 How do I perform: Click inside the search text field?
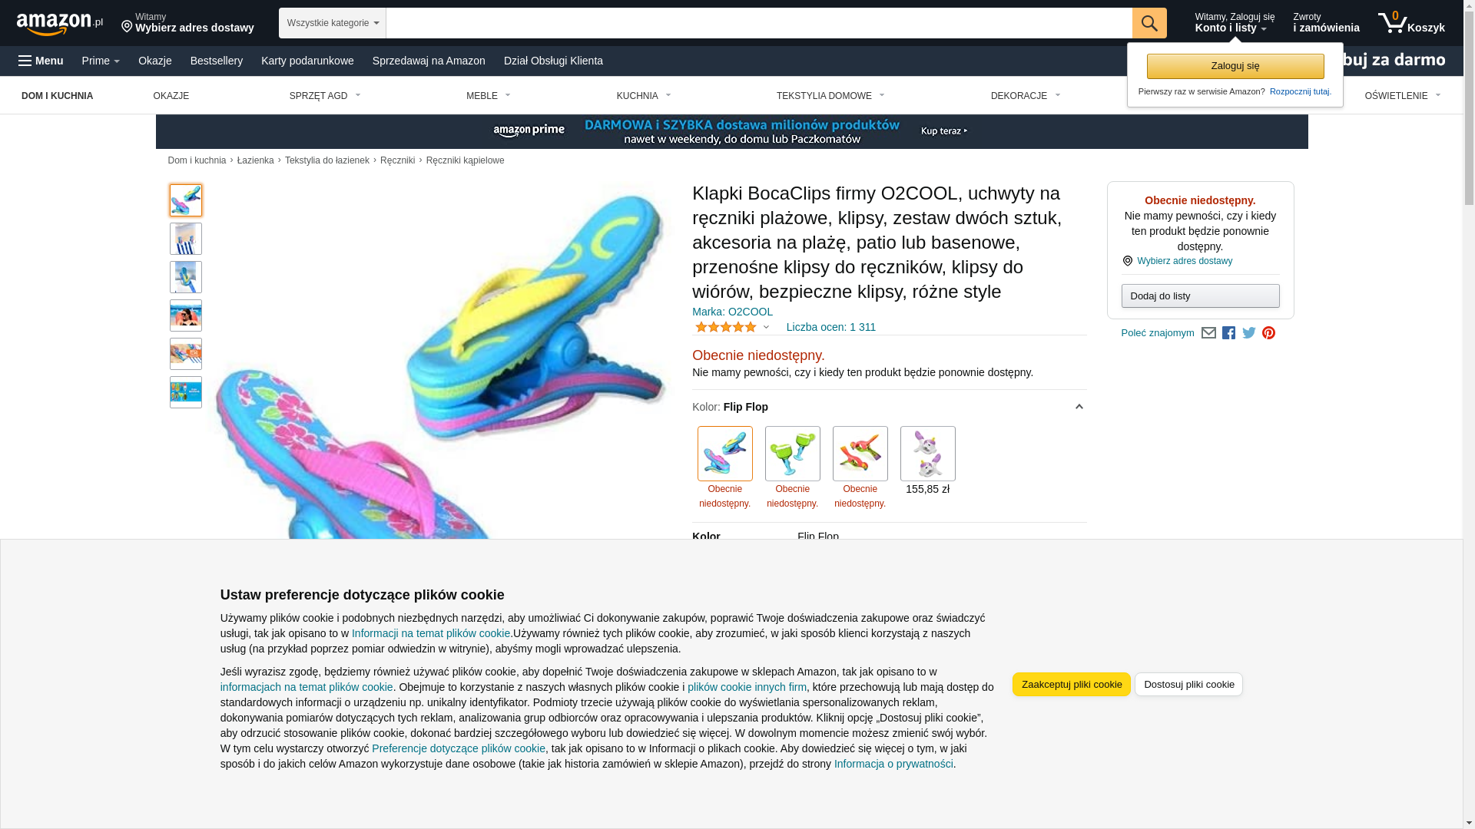(758, 23)
